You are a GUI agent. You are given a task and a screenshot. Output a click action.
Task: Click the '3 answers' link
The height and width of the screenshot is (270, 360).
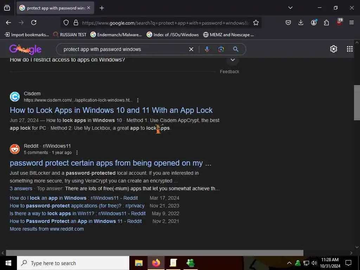click(x=21, y=188)
